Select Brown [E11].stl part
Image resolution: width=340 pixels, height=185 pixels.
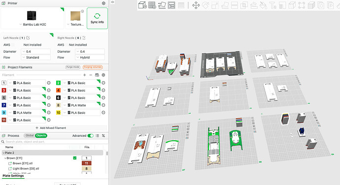pos(23,163)
